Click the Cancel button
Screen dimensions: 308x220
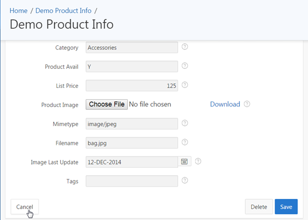[x=25, y=207]
